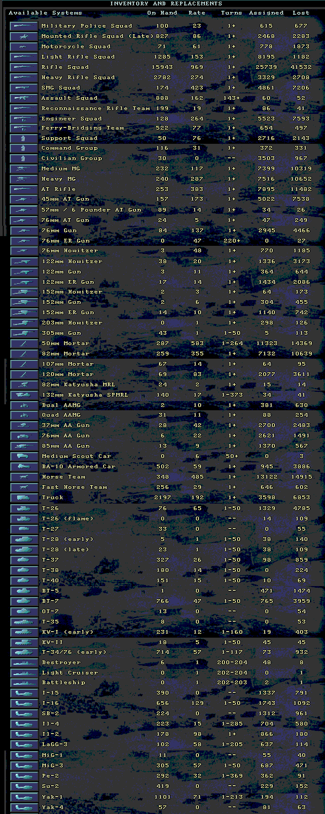
Task: Select the AT Rifle row name
Action: click(x=59, y=189)
